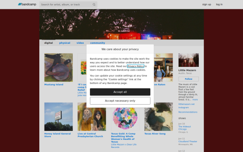
Task: Open the kitchen album cover beside dialog
Action: pyautogui.click(x=163, y=67)
